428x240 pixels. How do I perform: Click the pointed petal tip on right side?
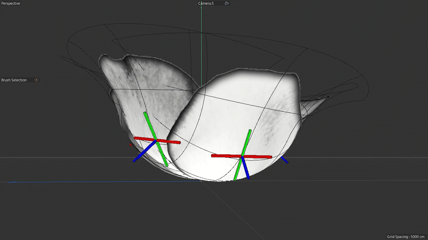click(x=321, y=100)
